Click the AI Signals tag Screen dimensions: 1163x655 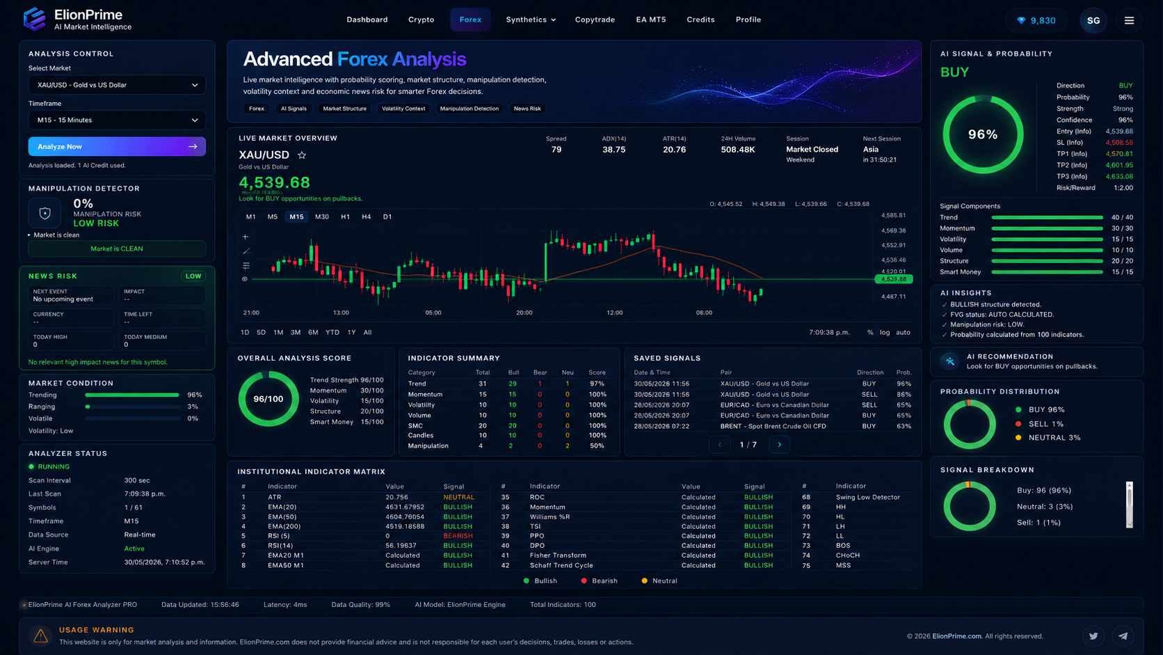click(294, 109)
